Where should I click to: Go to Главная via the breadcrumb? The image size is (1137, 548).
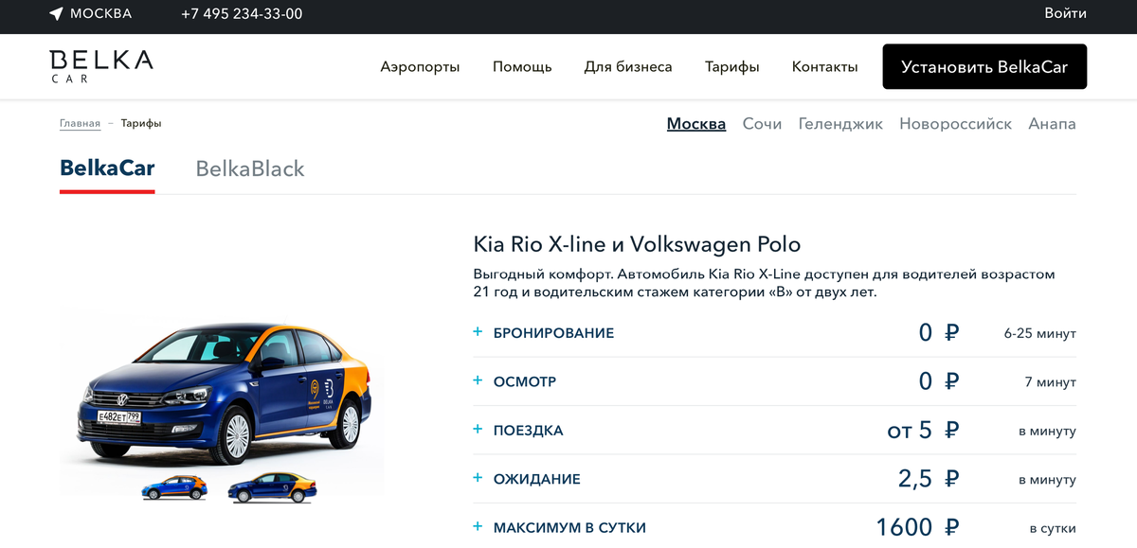(80, 123)
